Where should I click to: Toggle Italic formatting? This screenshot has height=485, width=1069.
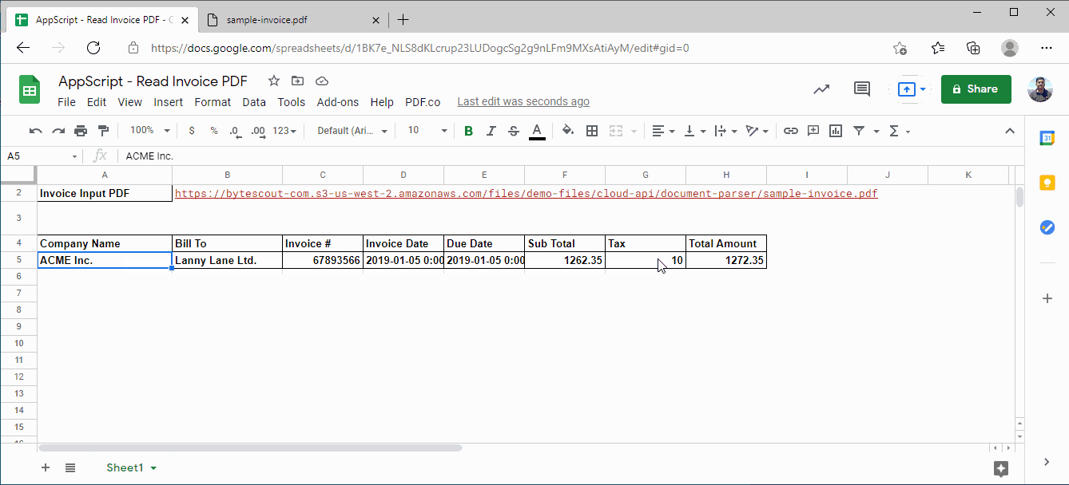coord(491,131)
